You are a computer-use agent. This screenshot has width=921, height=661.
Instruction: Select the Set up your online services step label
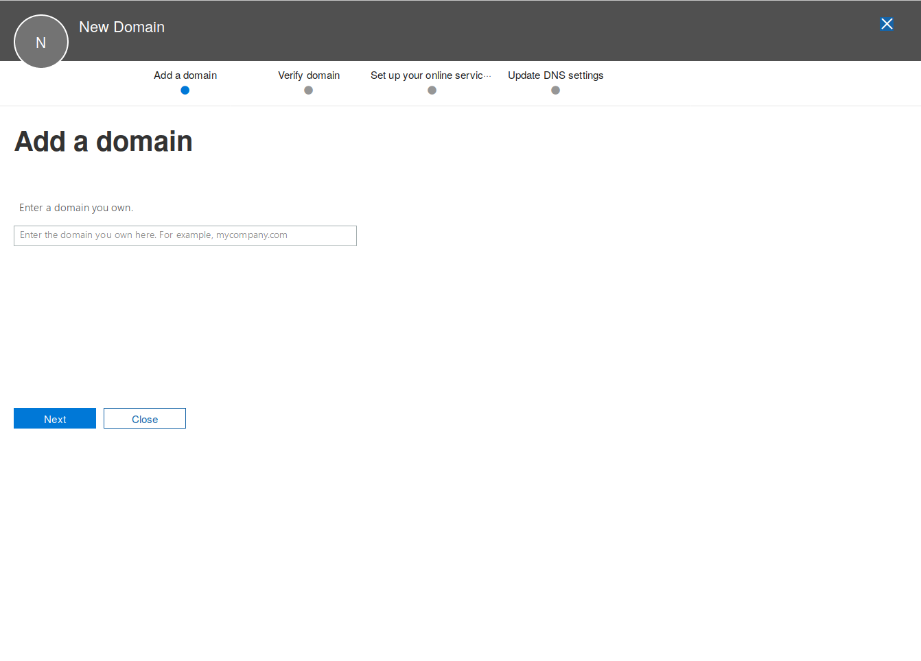coord(426,75)
